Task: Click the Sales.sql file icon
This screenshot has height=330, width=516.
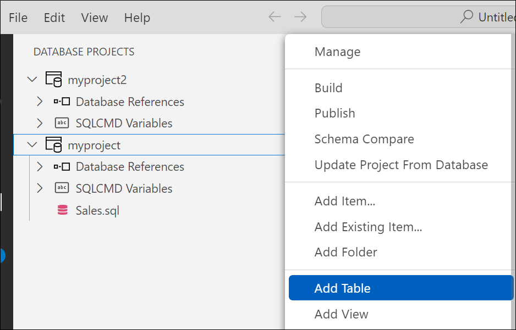Action: tap(62, 210)
